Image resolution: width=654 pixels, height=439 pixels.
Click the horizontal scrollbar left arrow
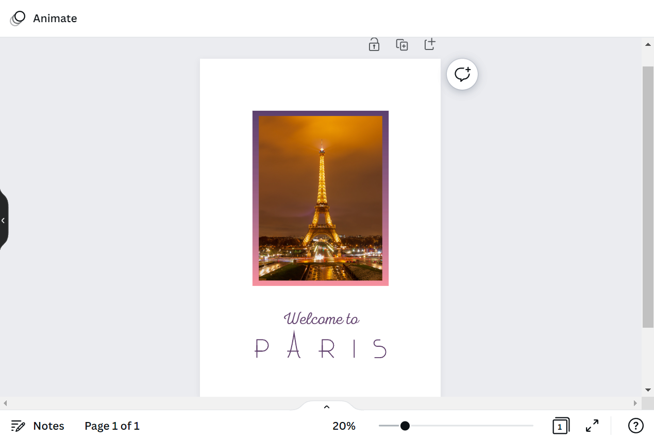[5, 403]
